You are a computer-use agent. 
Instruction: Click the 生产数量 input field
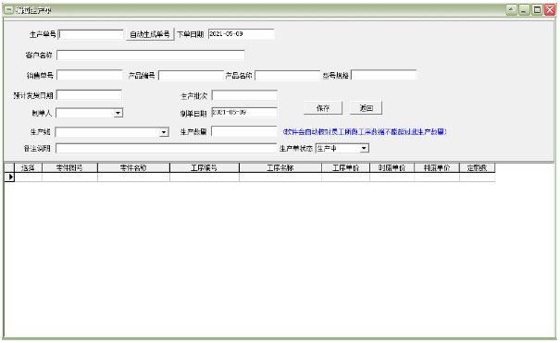[244, 131]
